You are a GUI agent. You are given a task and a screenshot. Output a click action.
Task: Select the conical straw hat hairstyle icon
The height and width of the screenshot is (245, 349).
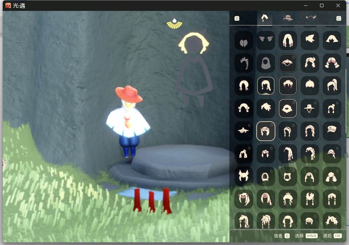coord(288,63)
